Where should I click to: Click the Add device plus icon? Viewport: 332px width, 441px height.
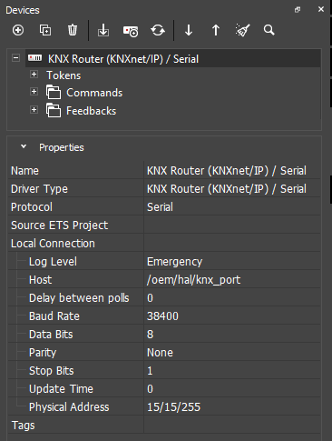click(x=18, y=30)
